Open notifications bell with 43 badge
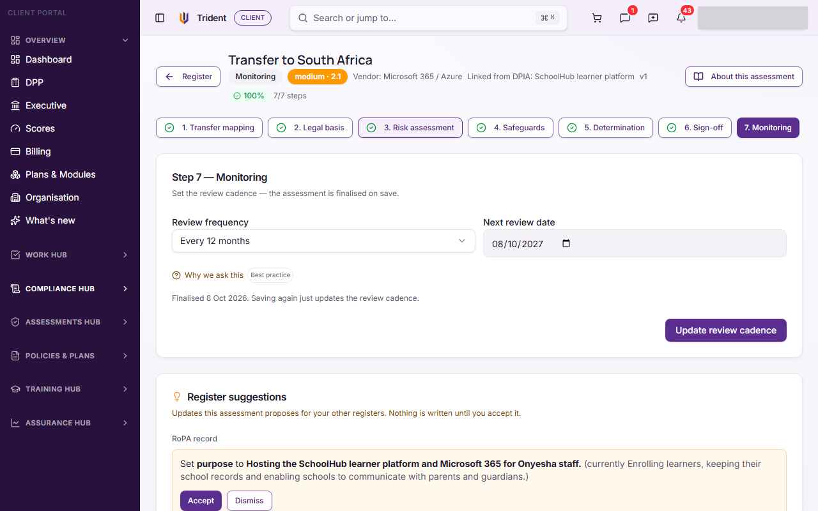This screenshot has width=818, height=511. (x=681, y=18)
